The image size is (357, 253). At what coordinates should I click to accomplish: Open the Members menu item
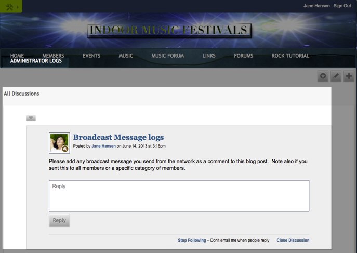tap(53, 56)
